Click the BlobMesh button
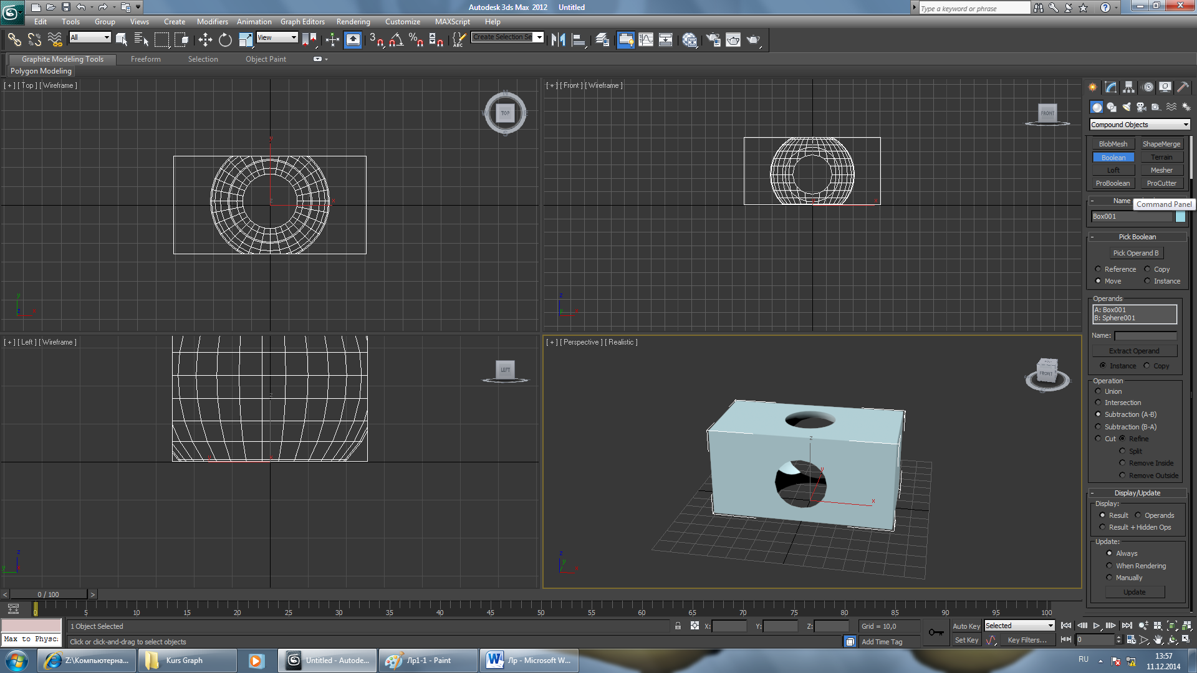Screen dimensions: 1197x673 click(1113, 144)
